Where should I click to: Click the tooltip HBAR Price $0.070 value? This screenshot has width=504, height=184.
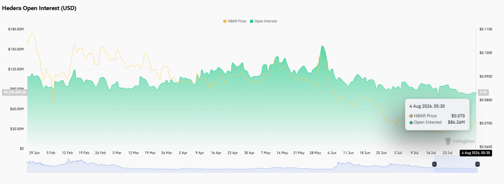tap(458, 116)
